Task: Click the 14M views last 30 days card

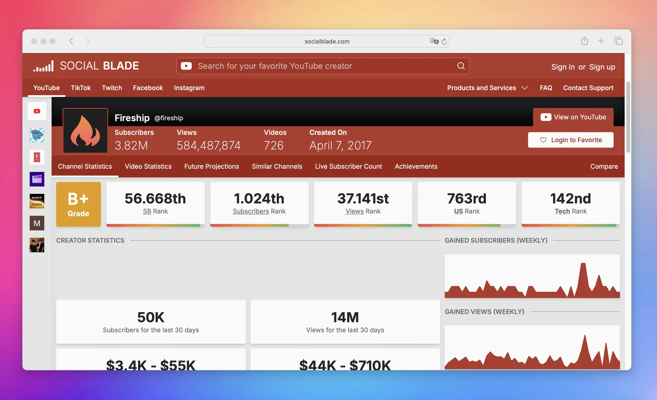Action: coord(345,322)
